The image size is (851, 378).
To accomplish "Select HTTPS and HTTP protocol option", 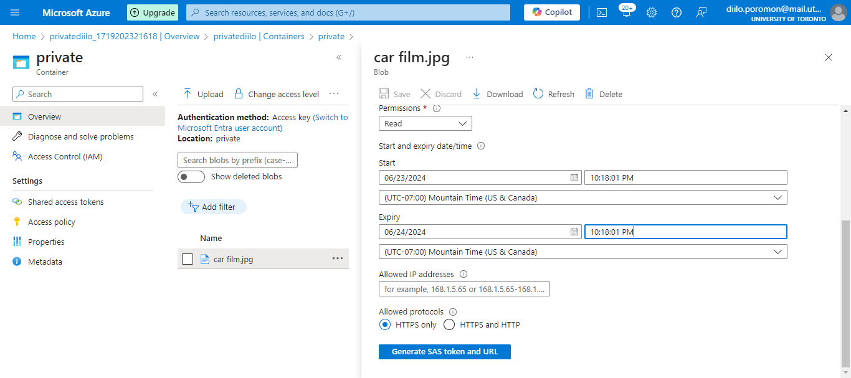I will [449, 324].
